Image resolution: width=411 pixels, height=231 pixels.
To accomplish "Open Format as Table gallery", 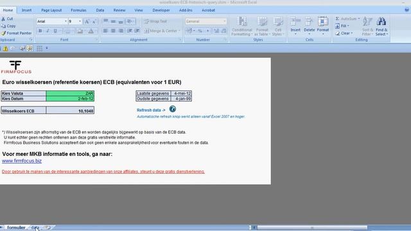I will point(262,26).
